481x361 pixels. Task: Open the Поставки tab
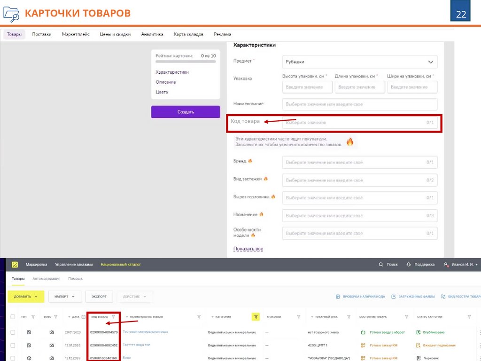(42, 34)
